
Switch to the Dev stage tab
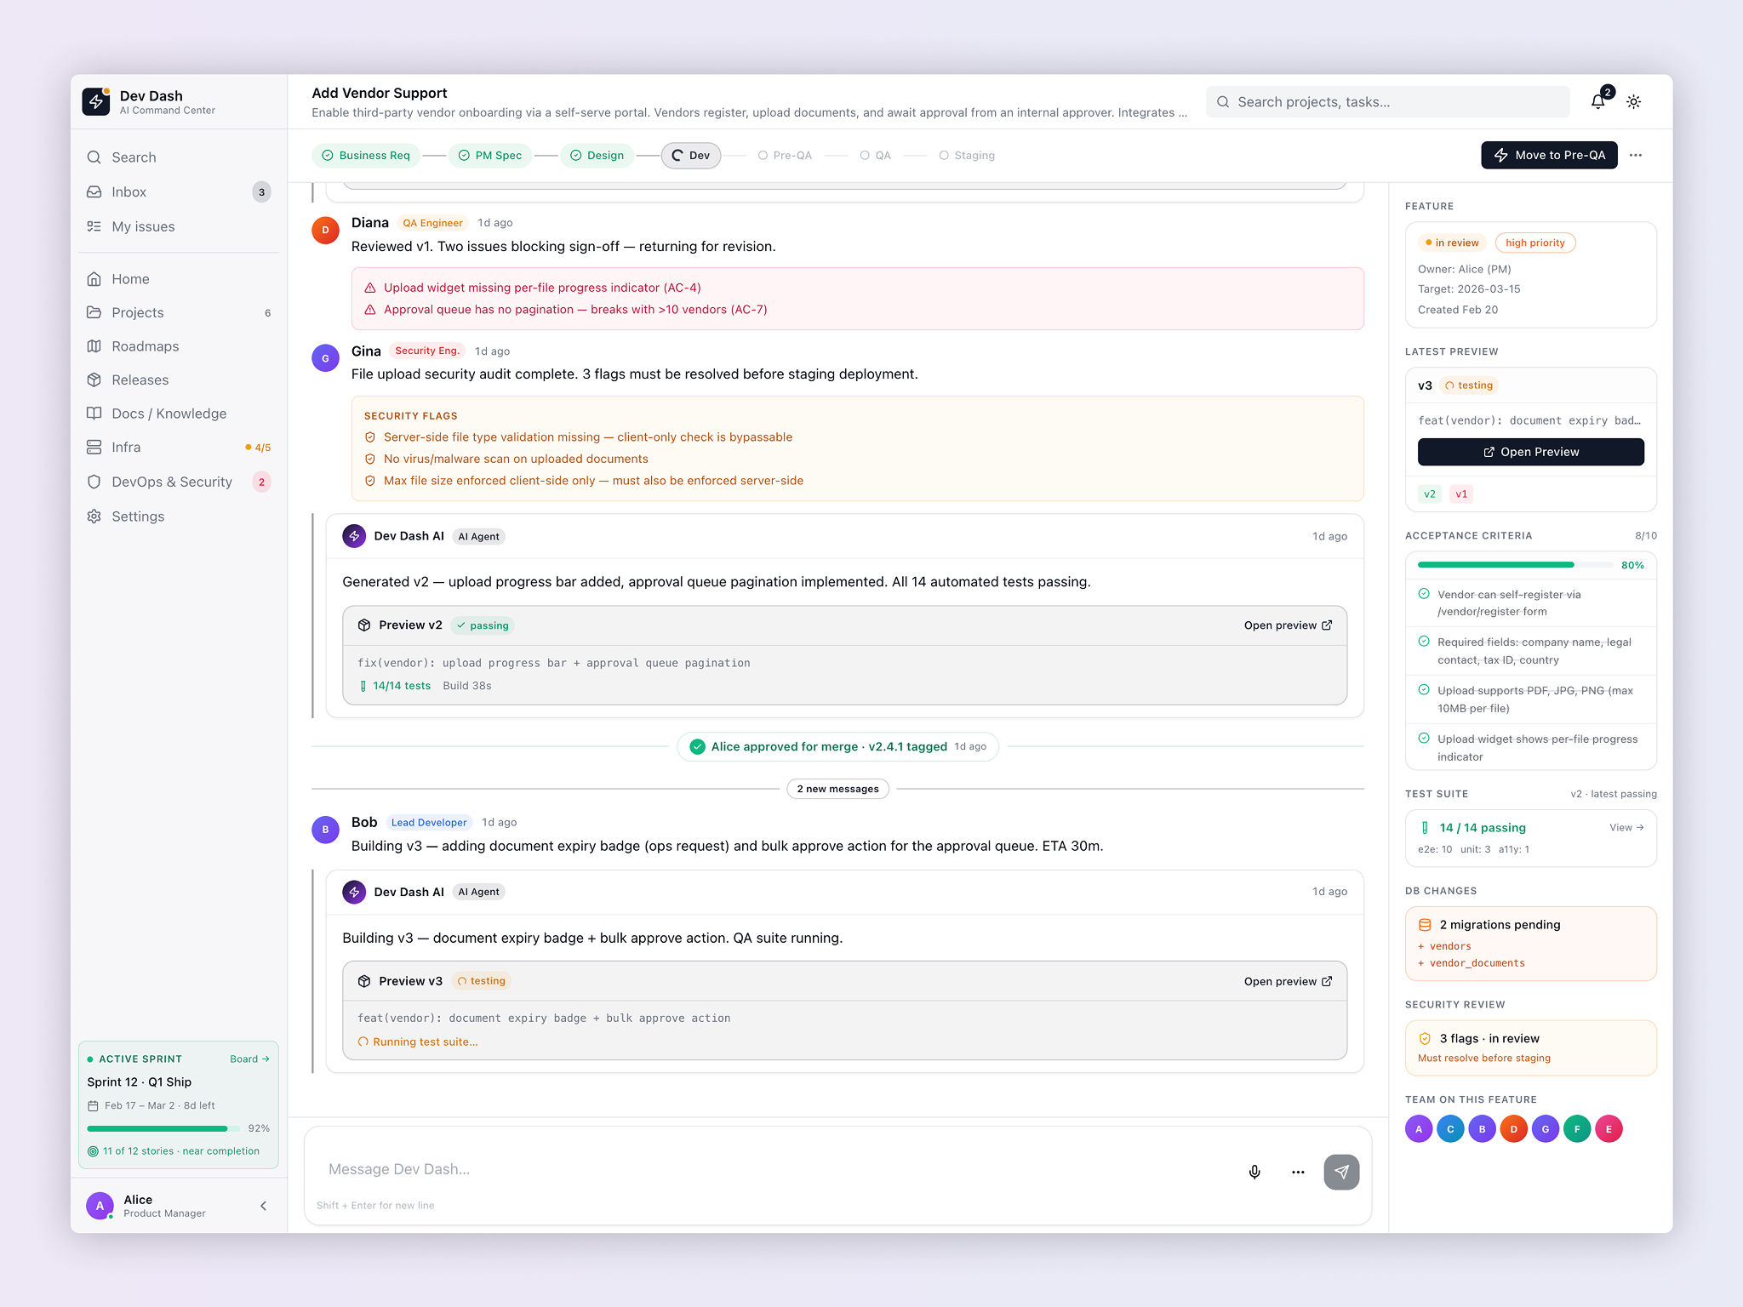point(690,155)
